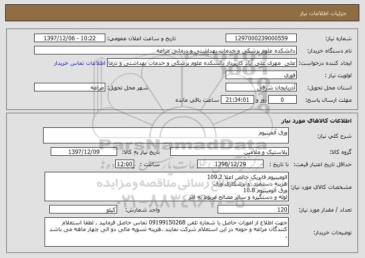365x258 pixels.
Task: Click the label توضیحات خریدار
Action: click(x=332, y=232)
